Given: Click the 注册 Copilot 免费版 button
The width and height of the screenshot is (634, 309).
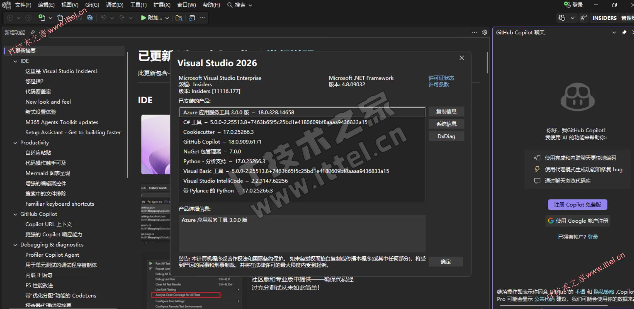Looking at the screenshot, I should pyautogui.click(x=577, y=205).
